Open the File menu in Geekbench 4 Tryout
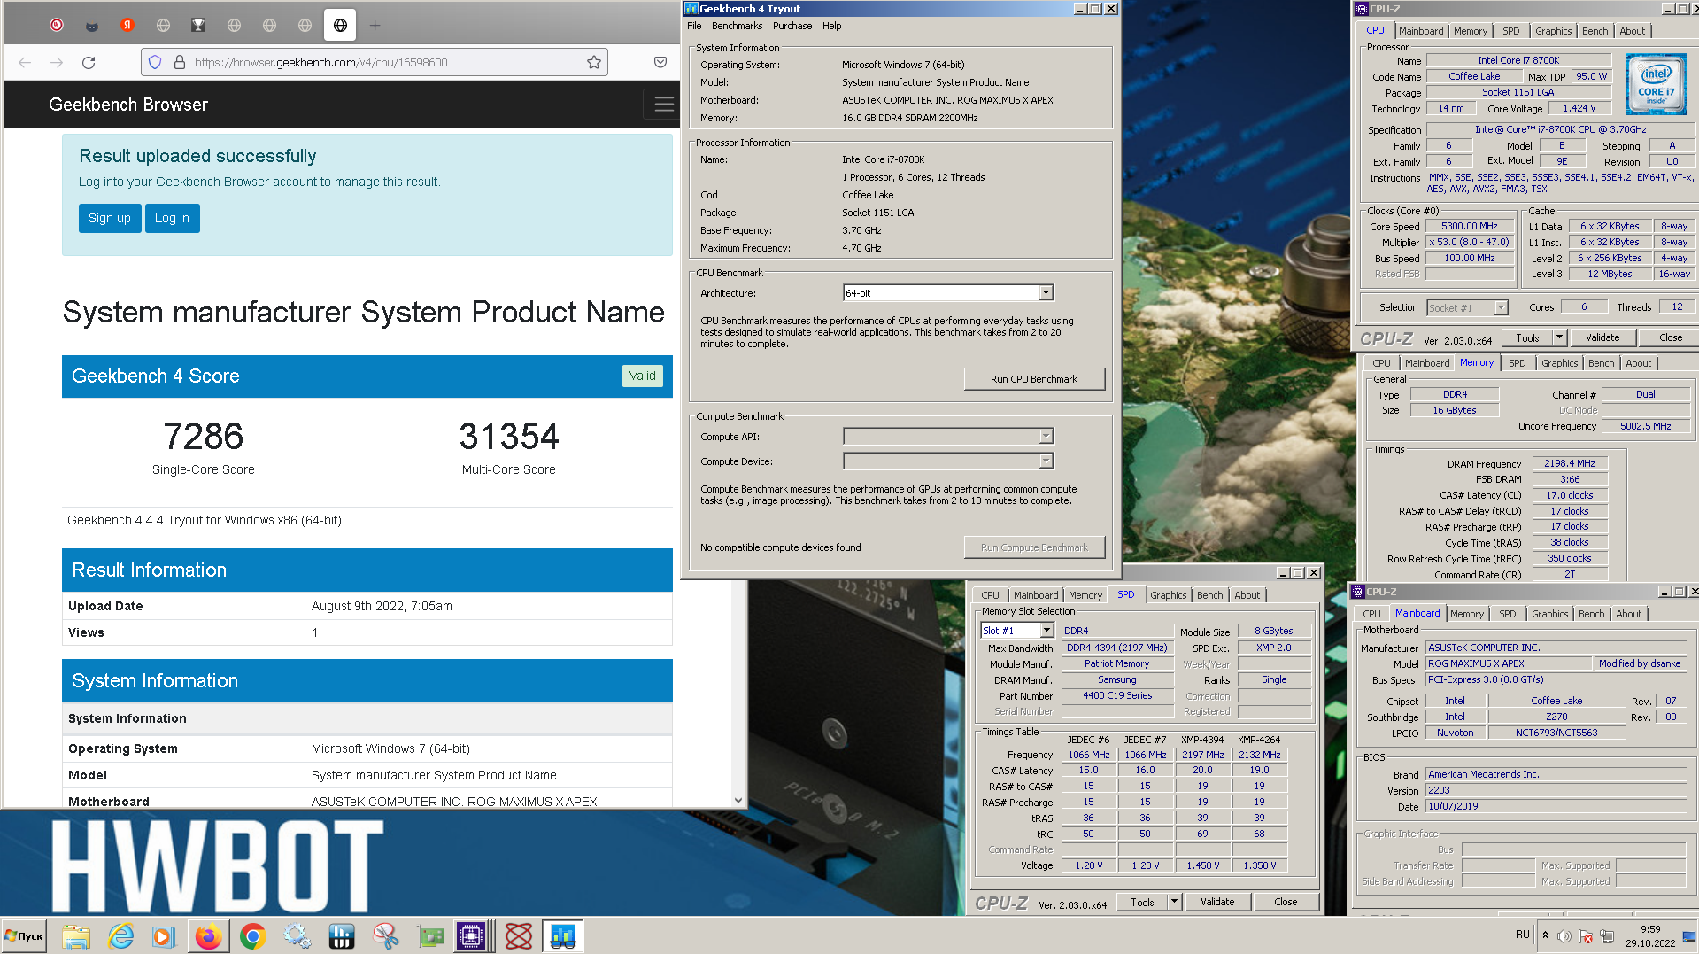 [x=694, y=26]
